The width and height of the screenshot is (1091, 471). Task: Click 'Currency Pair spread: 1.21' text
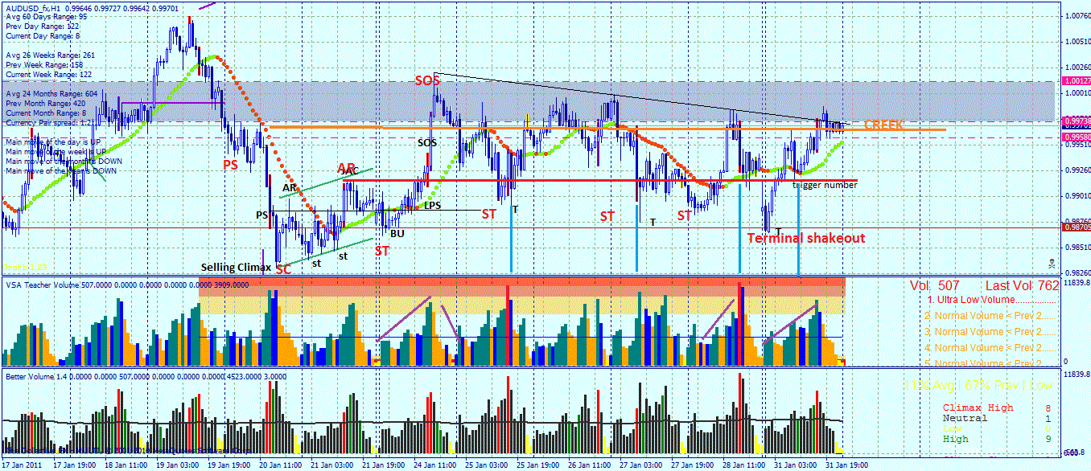point(51,123)
